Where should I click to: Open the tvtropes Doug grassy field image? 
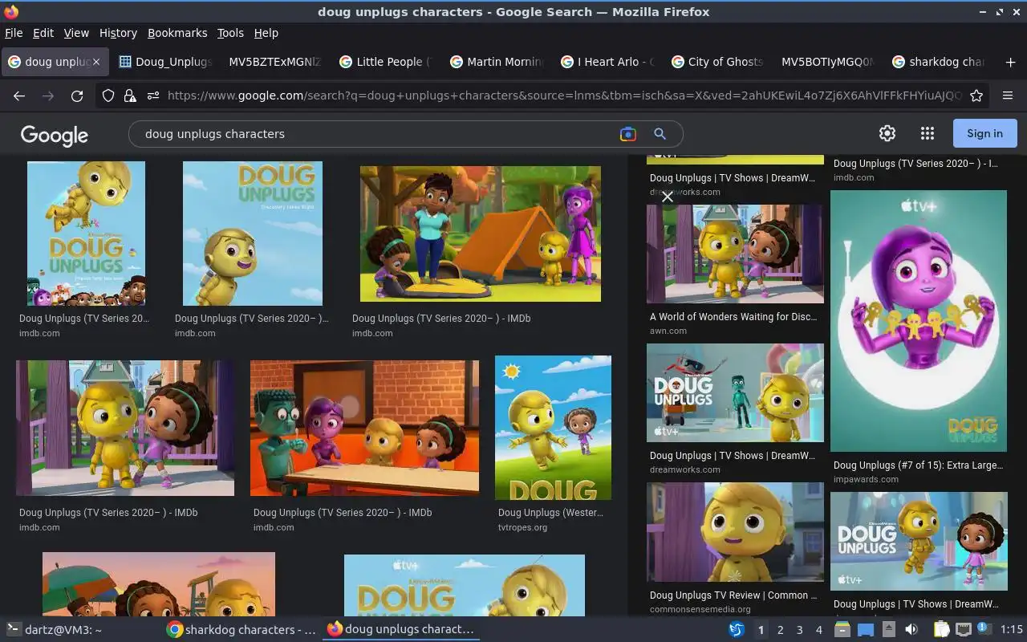(553, 428)
